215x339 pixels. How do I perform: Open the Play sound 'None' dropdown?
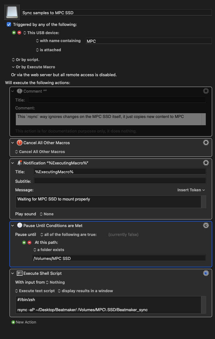[x=47, y=214]
